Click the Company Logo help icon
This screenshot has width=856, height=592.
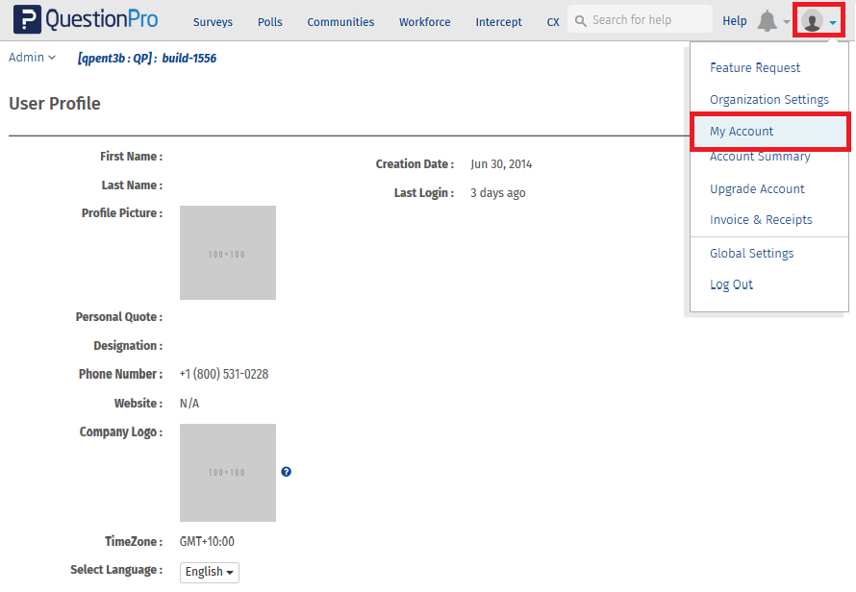coord(286,472)
